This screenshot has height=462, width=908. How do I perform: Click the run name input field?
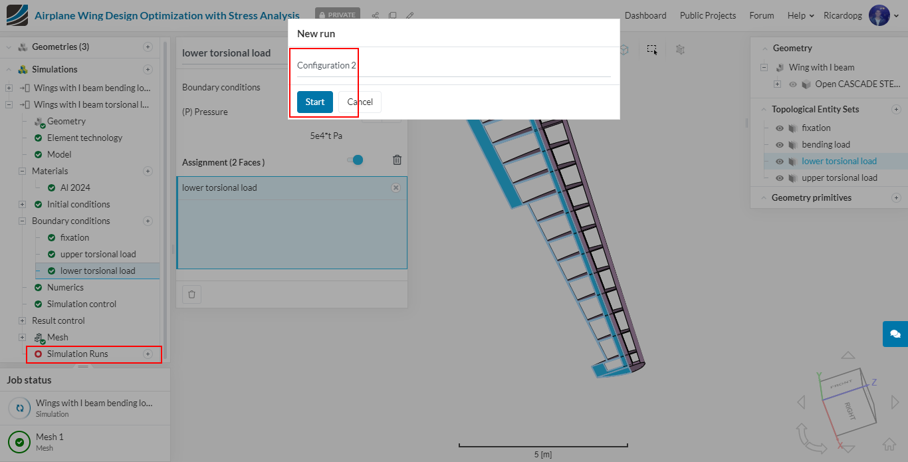[453, 66]
